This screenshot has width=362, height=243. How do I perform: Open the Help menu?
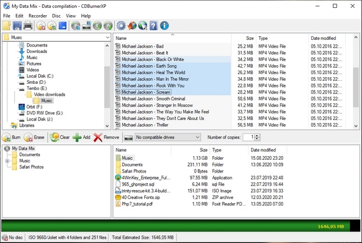click(x=86, y=16)
